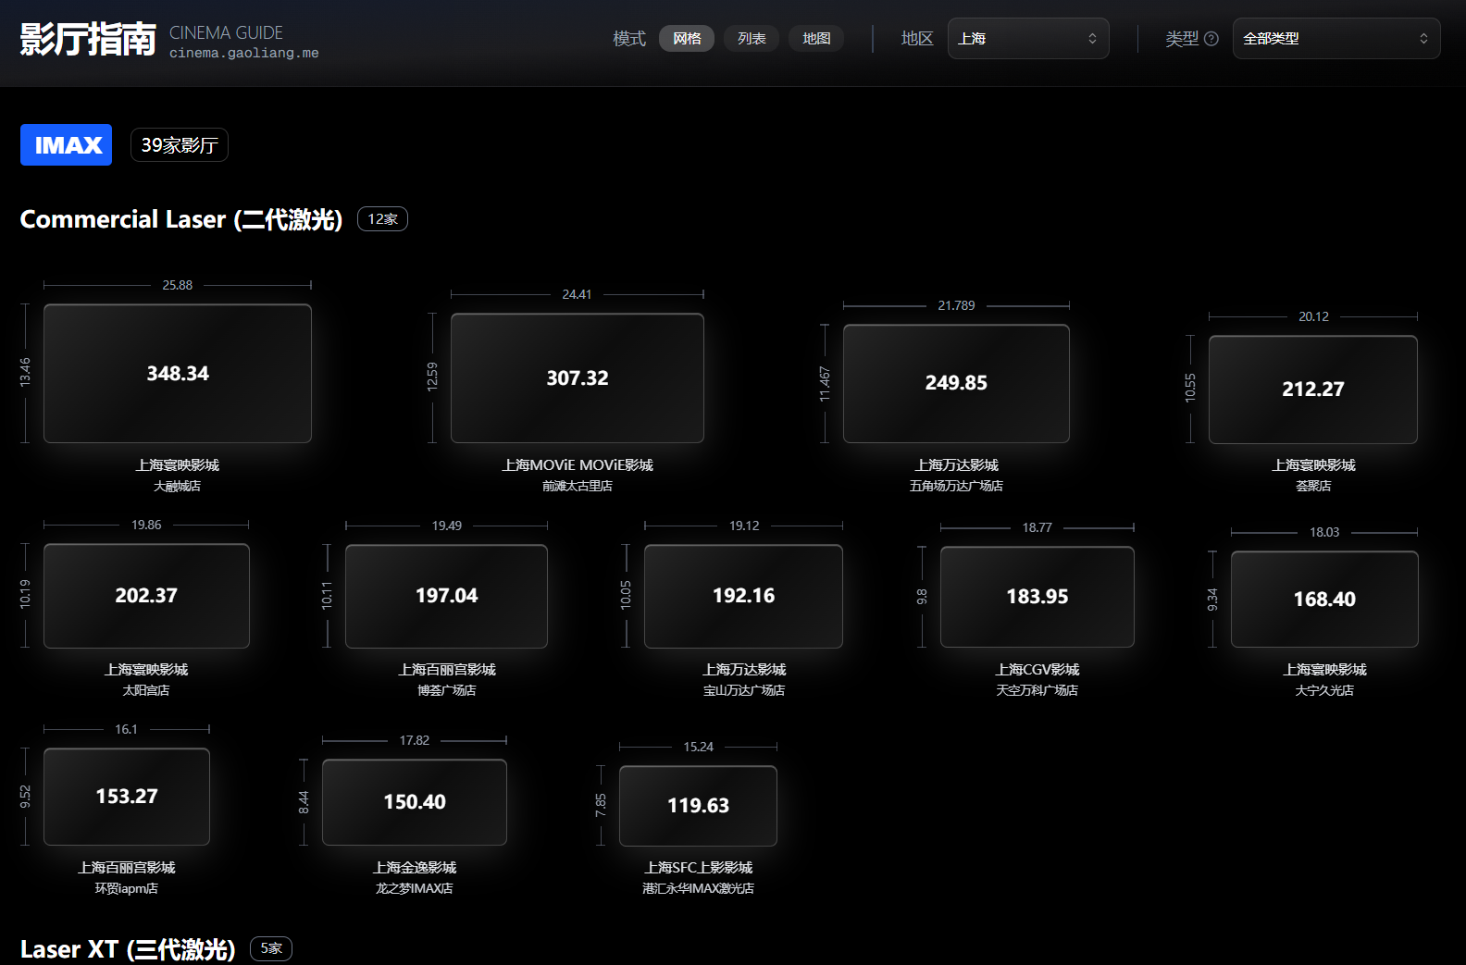Screen dimensions: 1466x965
Task: Open the 212.27 screen card 荟聚店
Action: 1312,390
